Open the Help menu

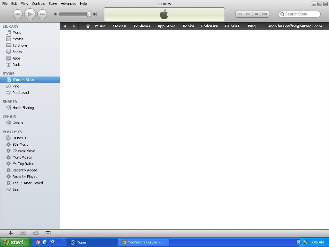(83, 4)
